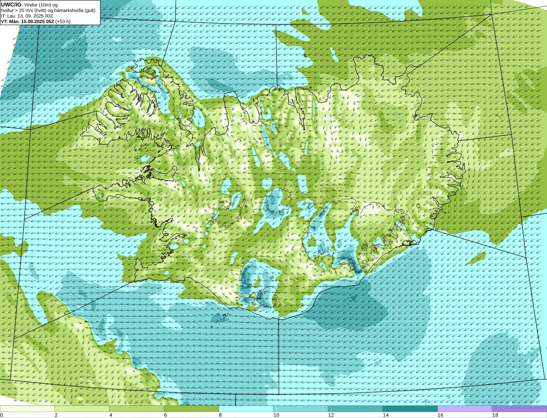The image size is (547, 418).
Task: Click the "VT: Mán. 15.09.2025 05Z (+53 h)" line
Action: [x=35, y=21]
